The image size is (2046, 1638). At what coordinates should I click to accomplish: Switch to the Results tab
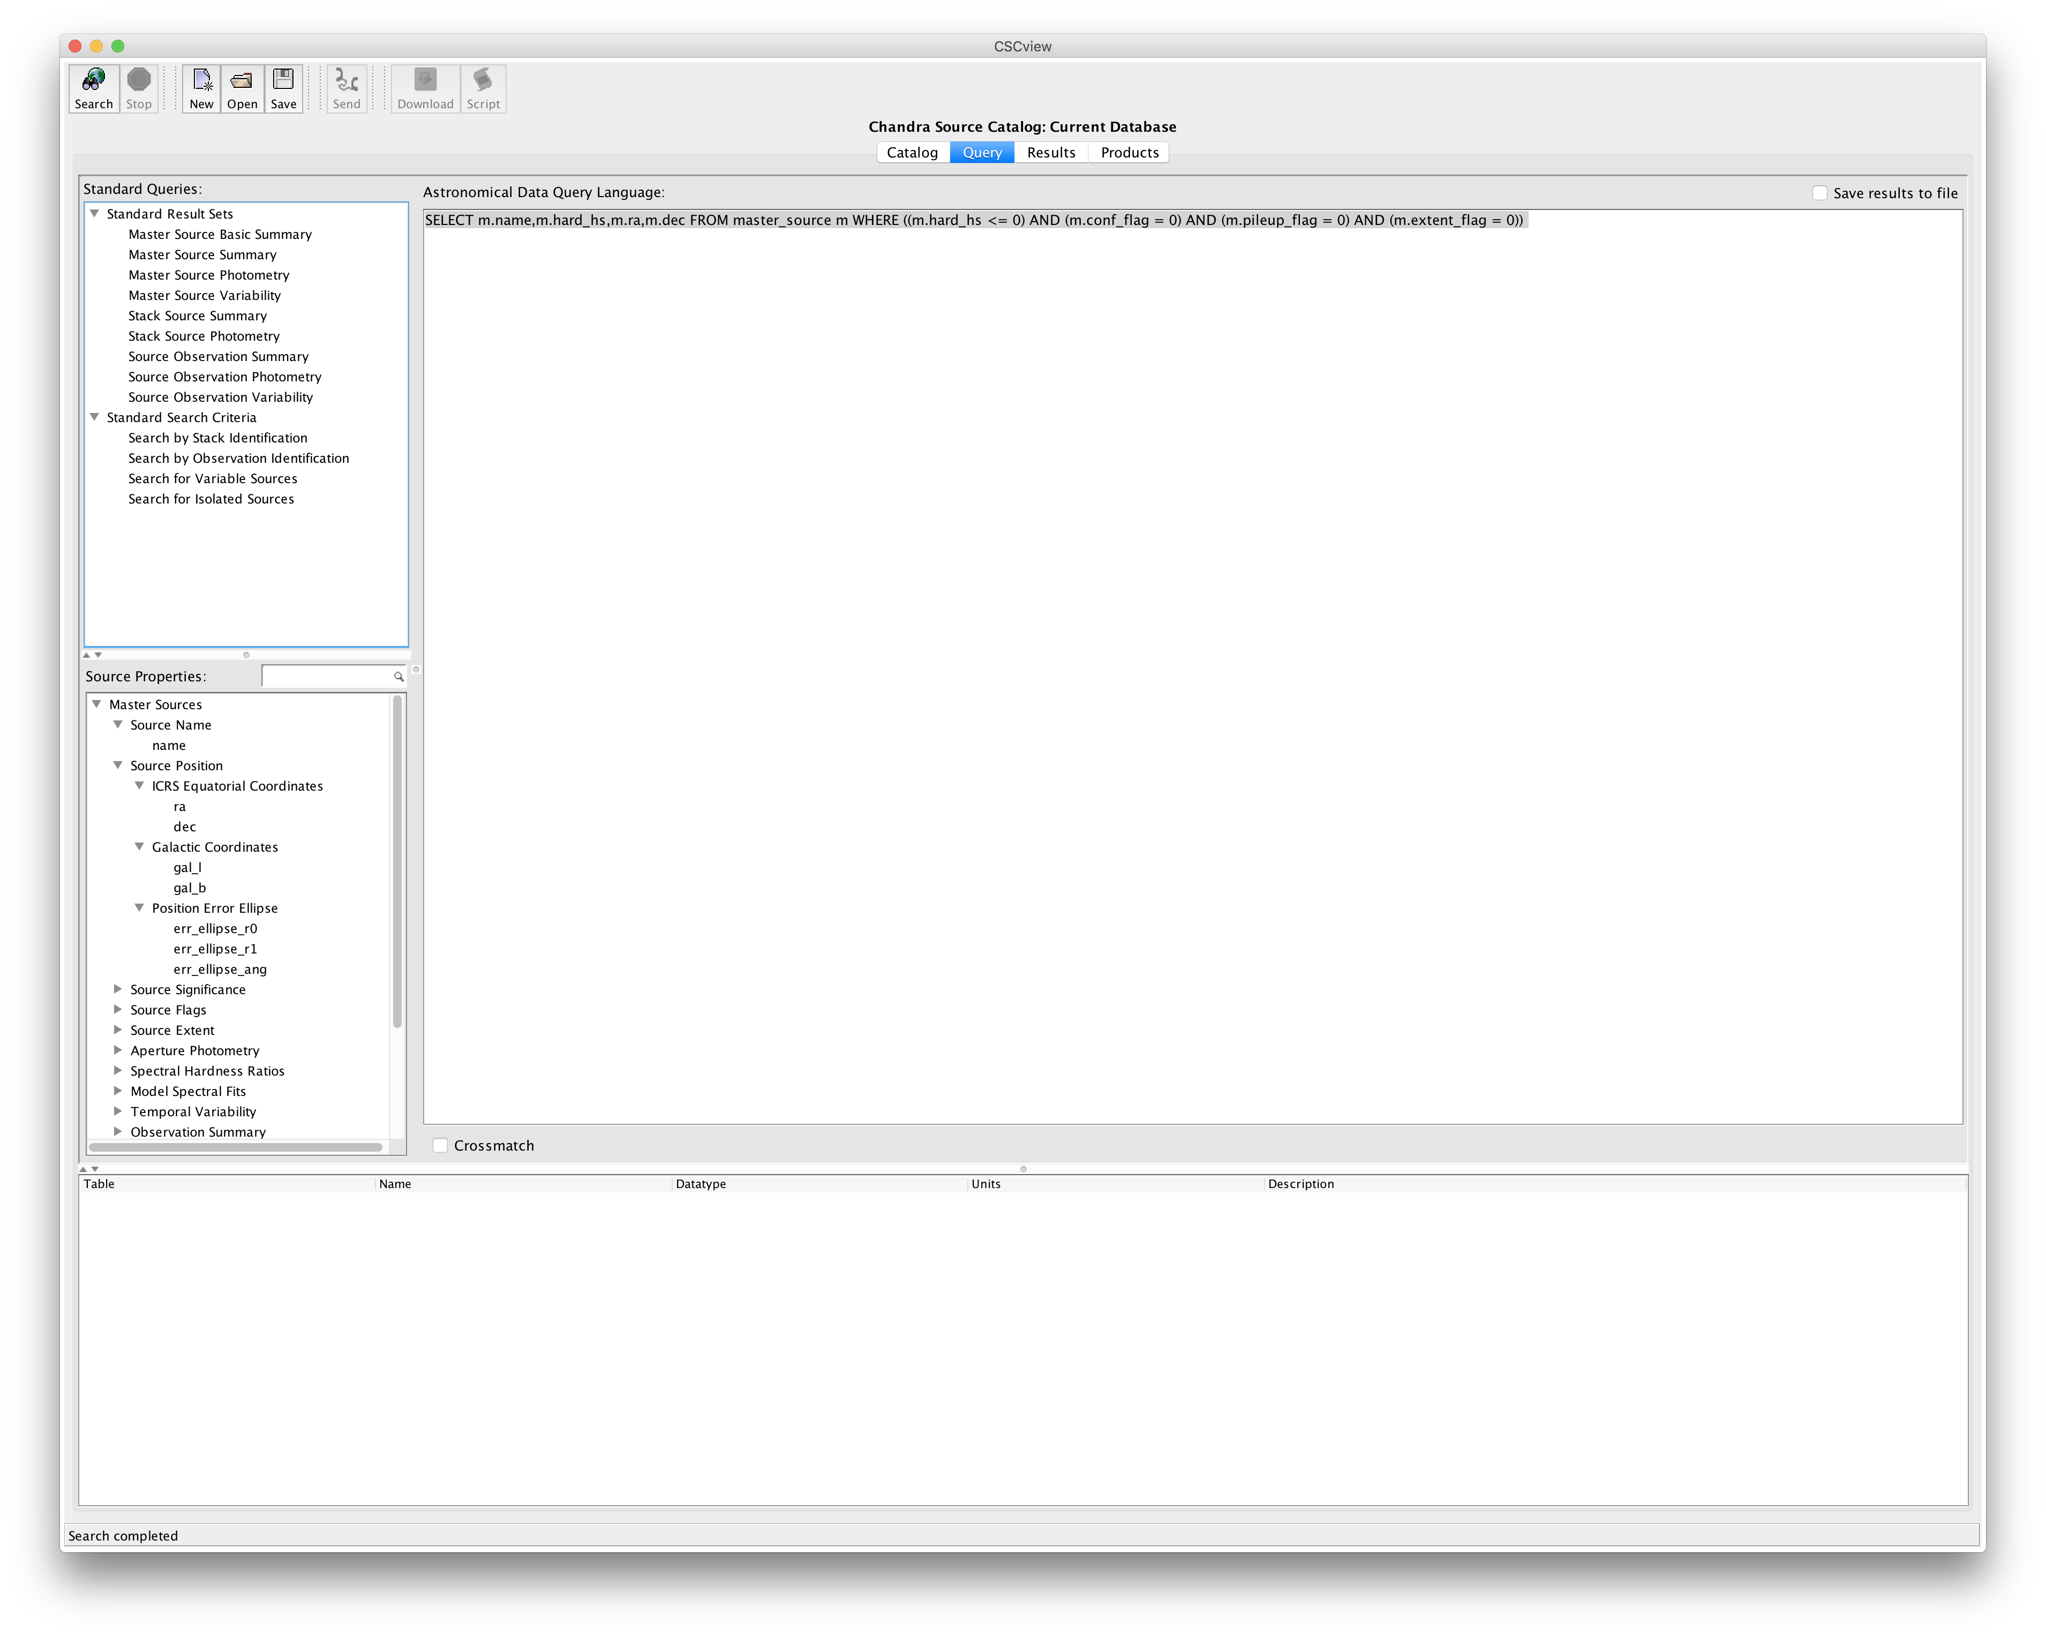click(1050, 153)
